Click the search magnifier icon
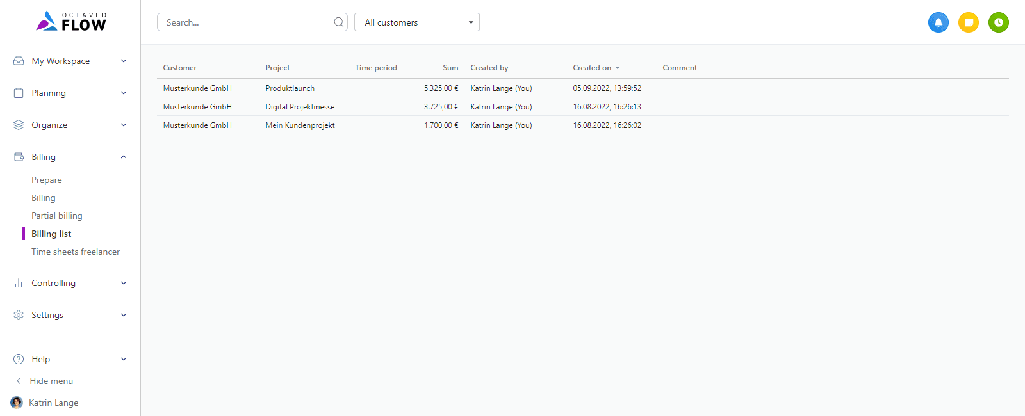This screenshot has height=416, width=1025. [x=338, y=22]
